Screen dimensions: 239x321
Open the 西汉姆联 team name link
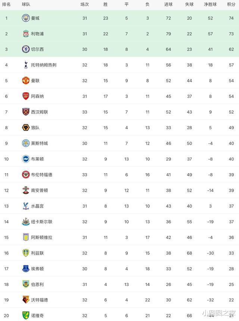point(40,112)
